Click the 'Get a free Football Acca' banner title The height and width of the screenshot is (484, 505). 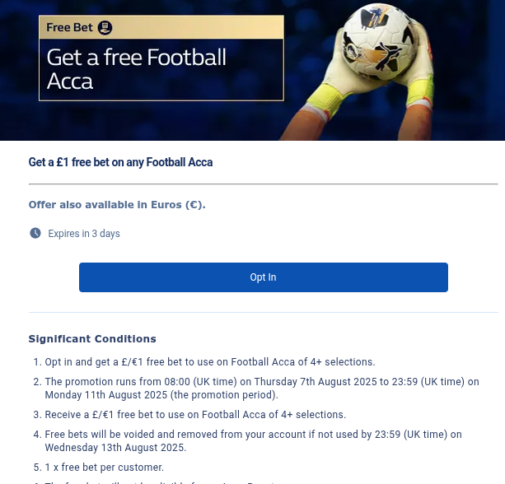point(137,69)
